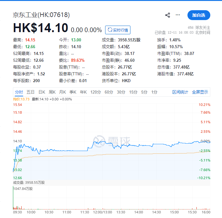Open the three-dot more options menu
This screenshot has width=222, height=218.
pos(178,15)
